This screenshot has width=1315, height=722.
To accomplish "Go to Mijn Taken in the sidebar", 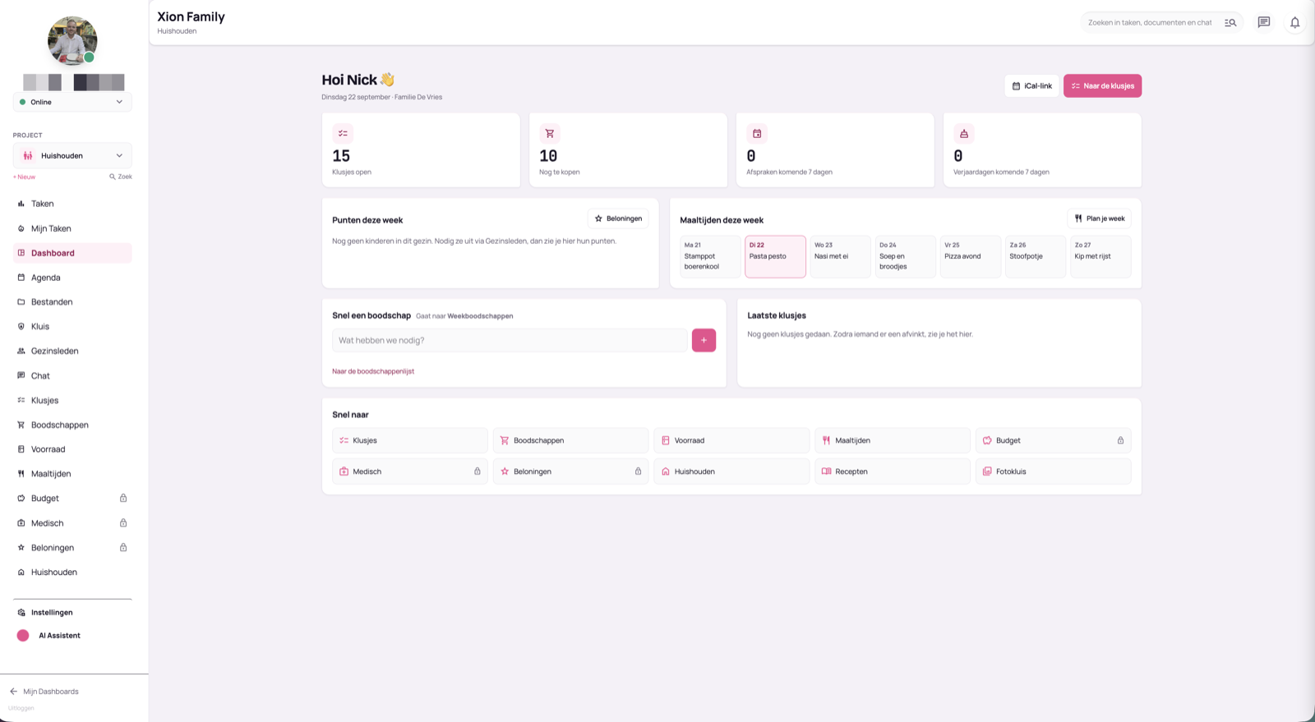I will point(72,228).
